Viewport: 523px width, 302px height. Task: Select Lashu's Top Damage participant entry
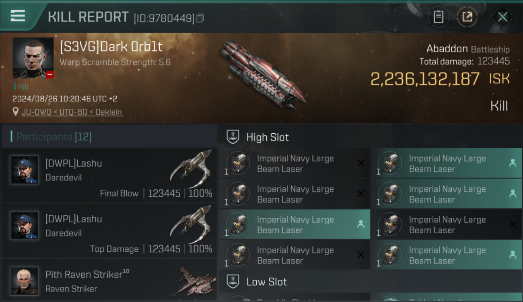109,230
